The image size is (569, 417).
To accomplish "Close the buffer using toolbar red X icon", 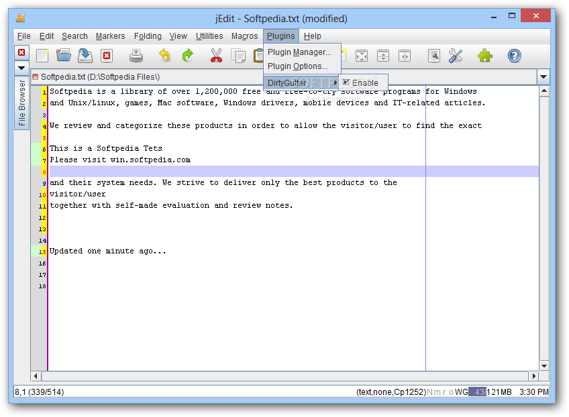I will click(x=107, y=56).
